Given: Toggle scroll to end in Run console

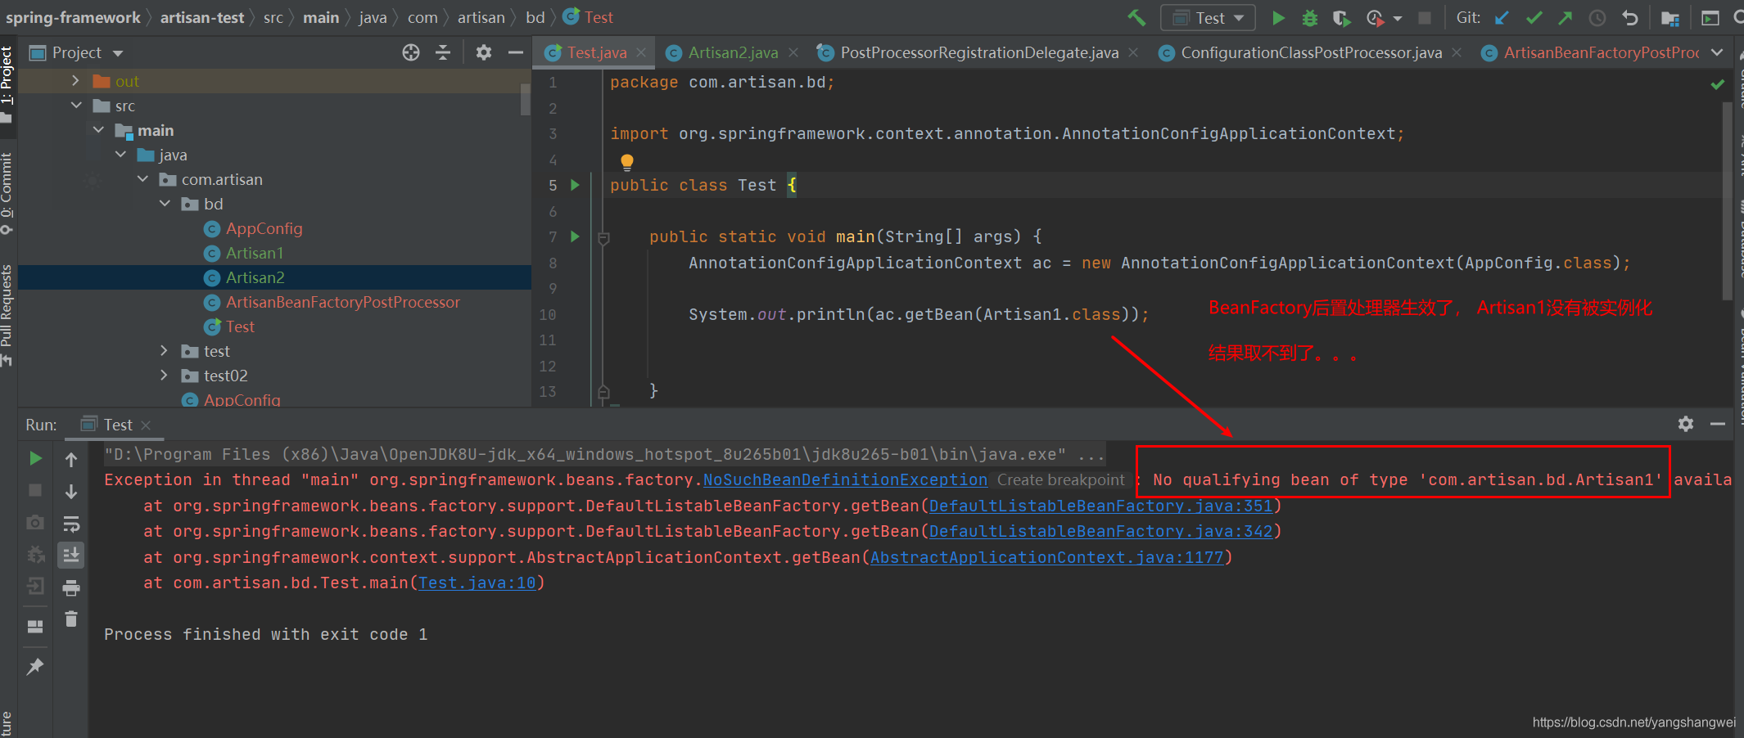Looking at the screenshot, I should tap(71, 556).
